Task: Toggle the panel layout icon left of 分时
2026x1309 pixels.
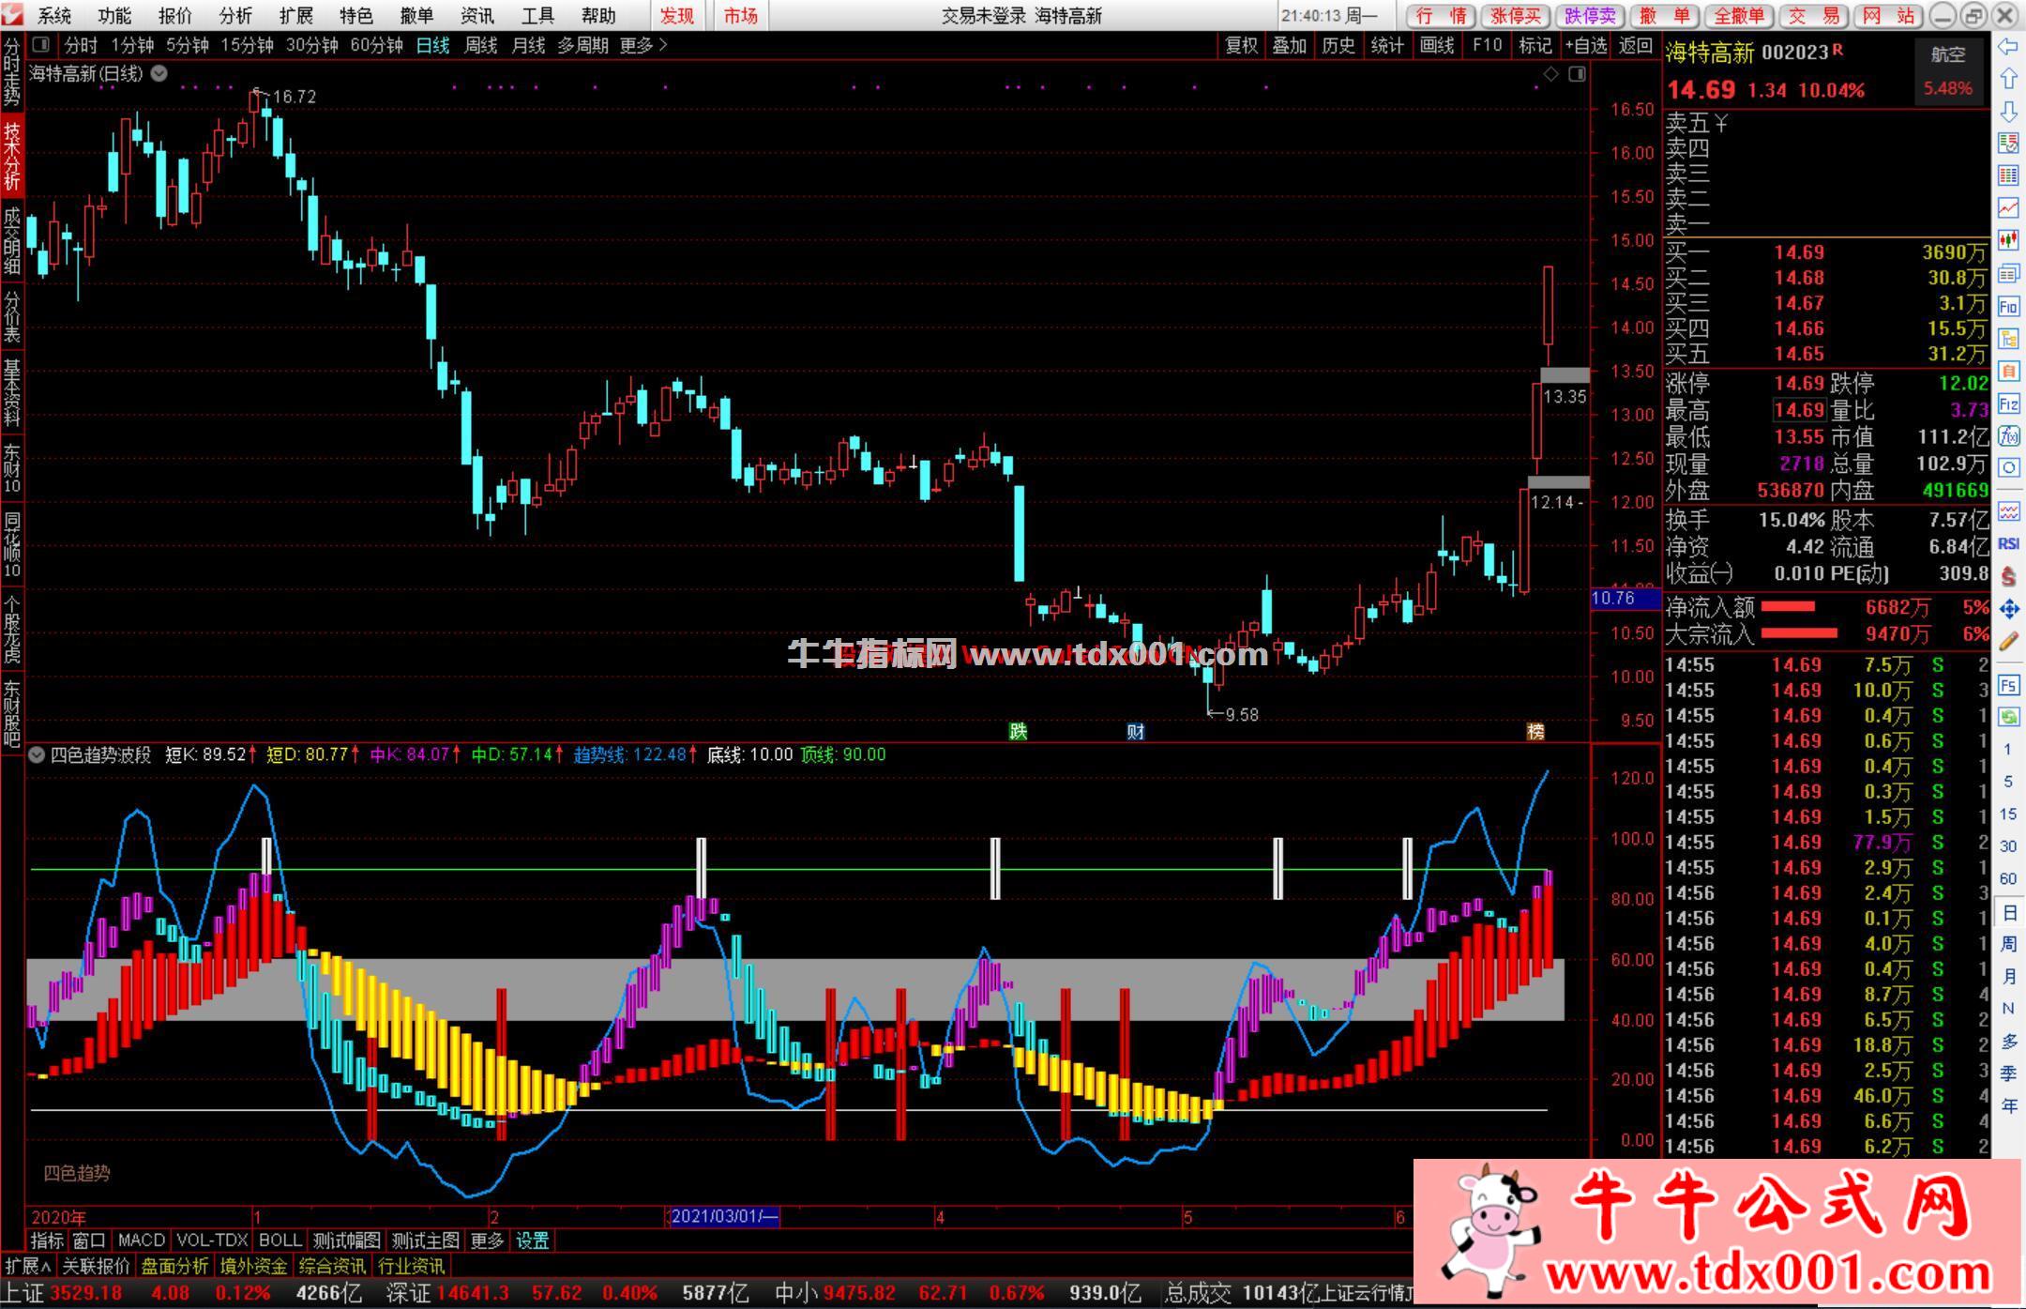Action: coord(40,44)
